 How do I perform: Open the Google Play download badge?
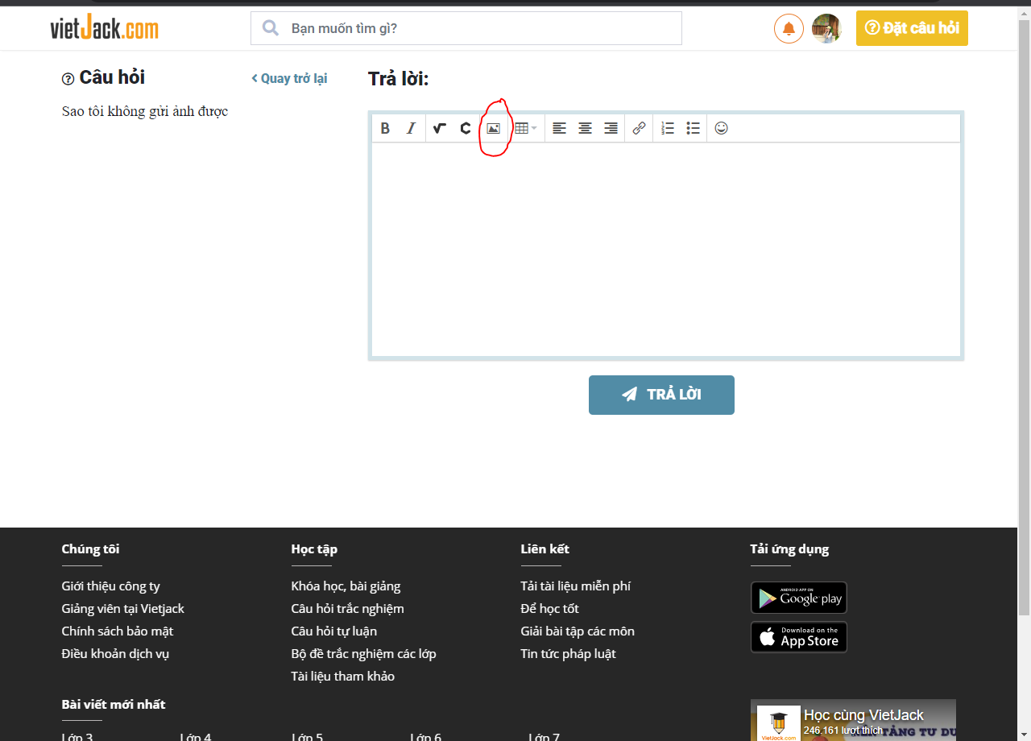(798, 598)
